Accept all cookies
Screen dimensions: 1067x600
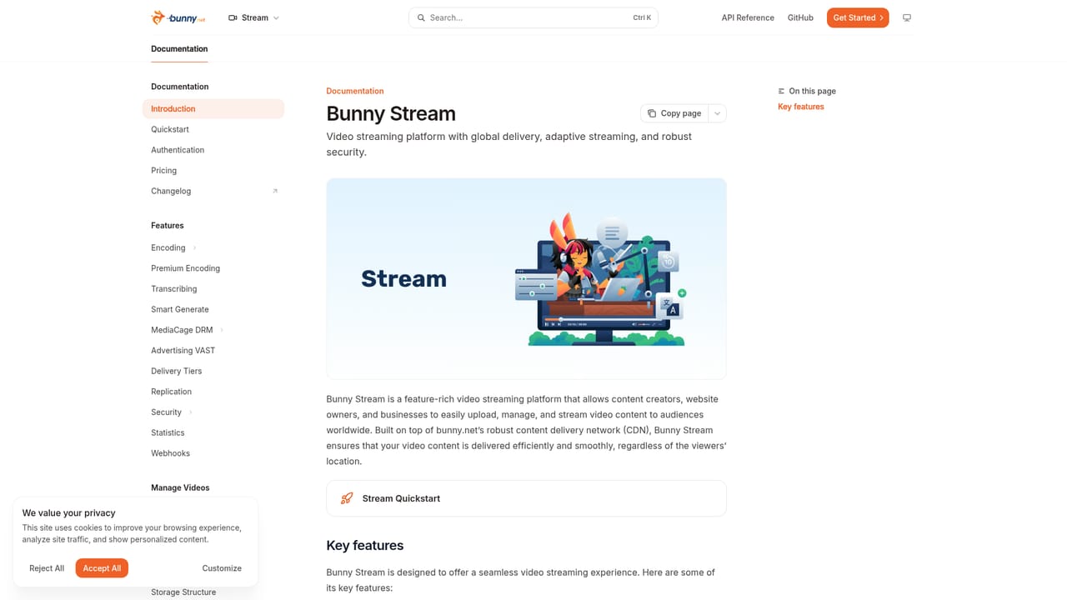click(102, 568)
